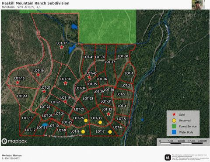Select the LOT-10 label
The width and height of the screenshot is (210, 162).
53,126
